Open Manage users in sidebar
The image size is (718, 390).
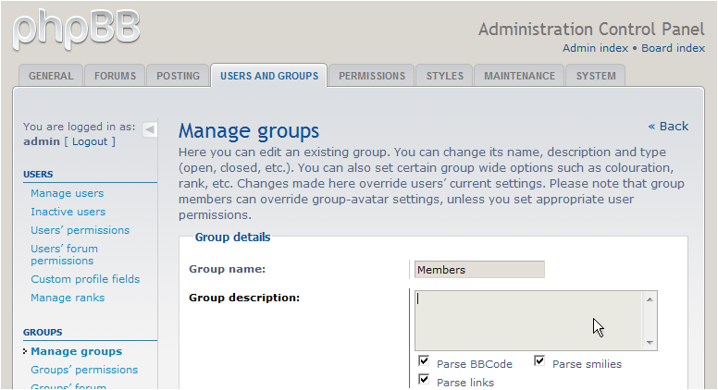(67, 193)
